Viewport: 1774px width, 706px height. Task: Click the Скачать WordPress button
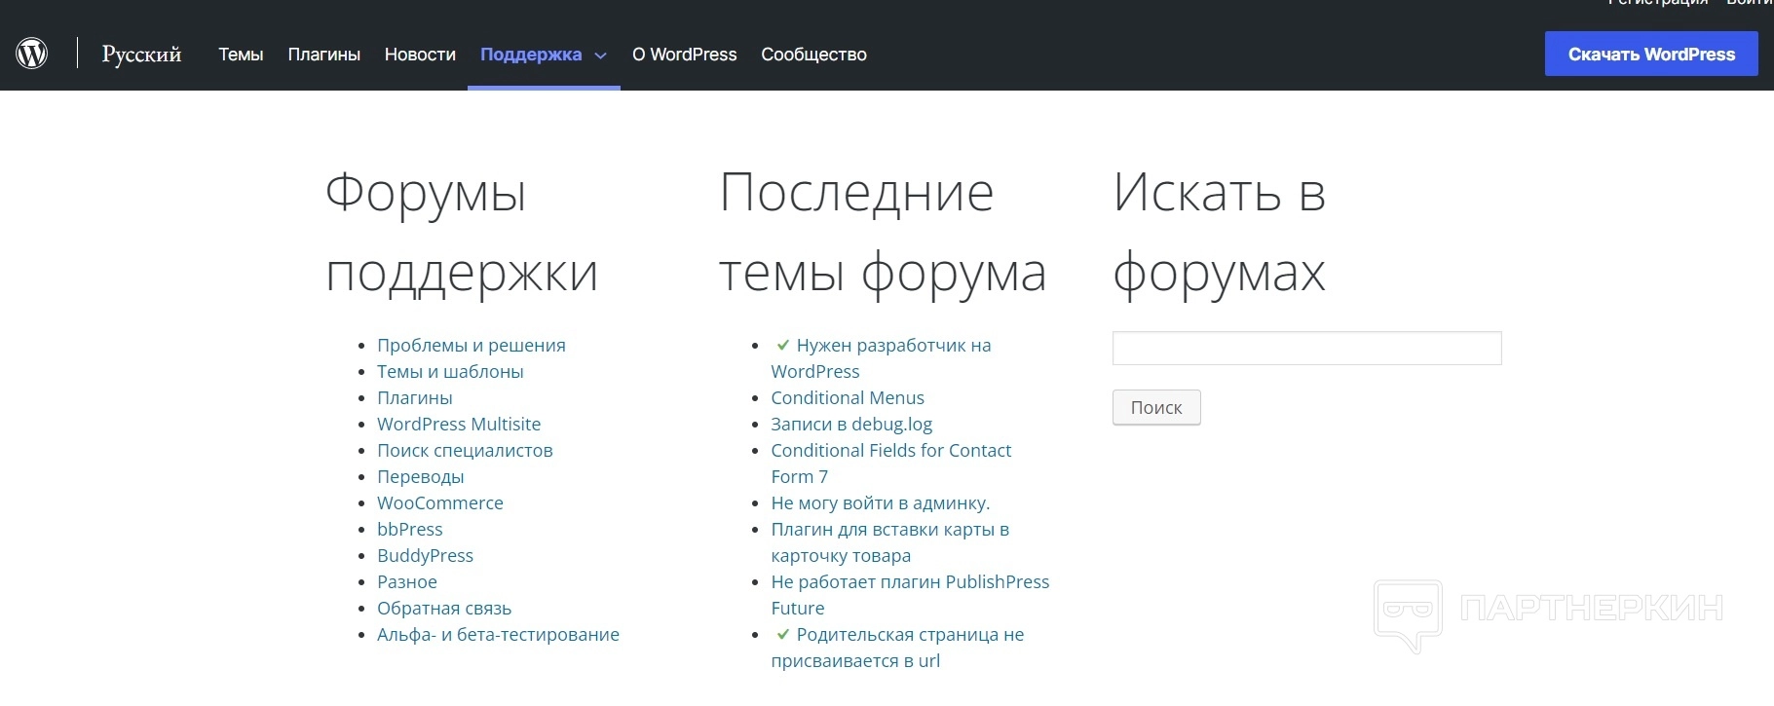pyautogui.click(x=1651, y=54)
